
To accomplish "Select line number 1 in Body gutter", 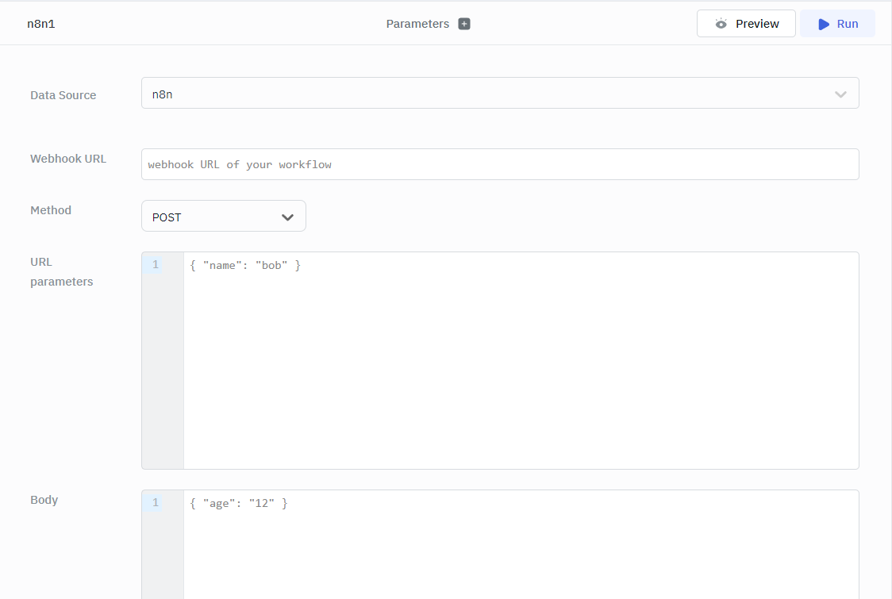I will coord(156,503).
